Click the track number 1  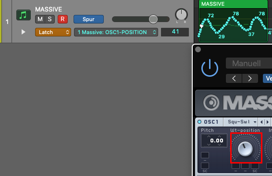(x=7, y=22)
